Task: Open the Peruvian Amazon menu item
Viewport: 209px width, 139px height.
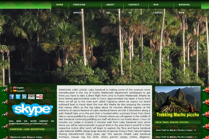Action: pyautogui.click(x=85, y=5)
